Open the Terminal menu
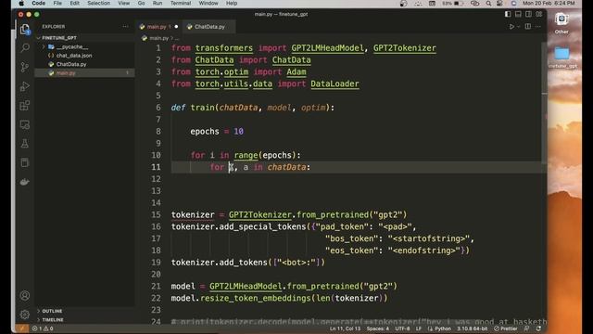 (181, 4)
